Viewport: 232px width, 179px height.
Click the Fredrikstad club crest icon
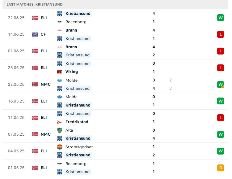pos(60,122)
